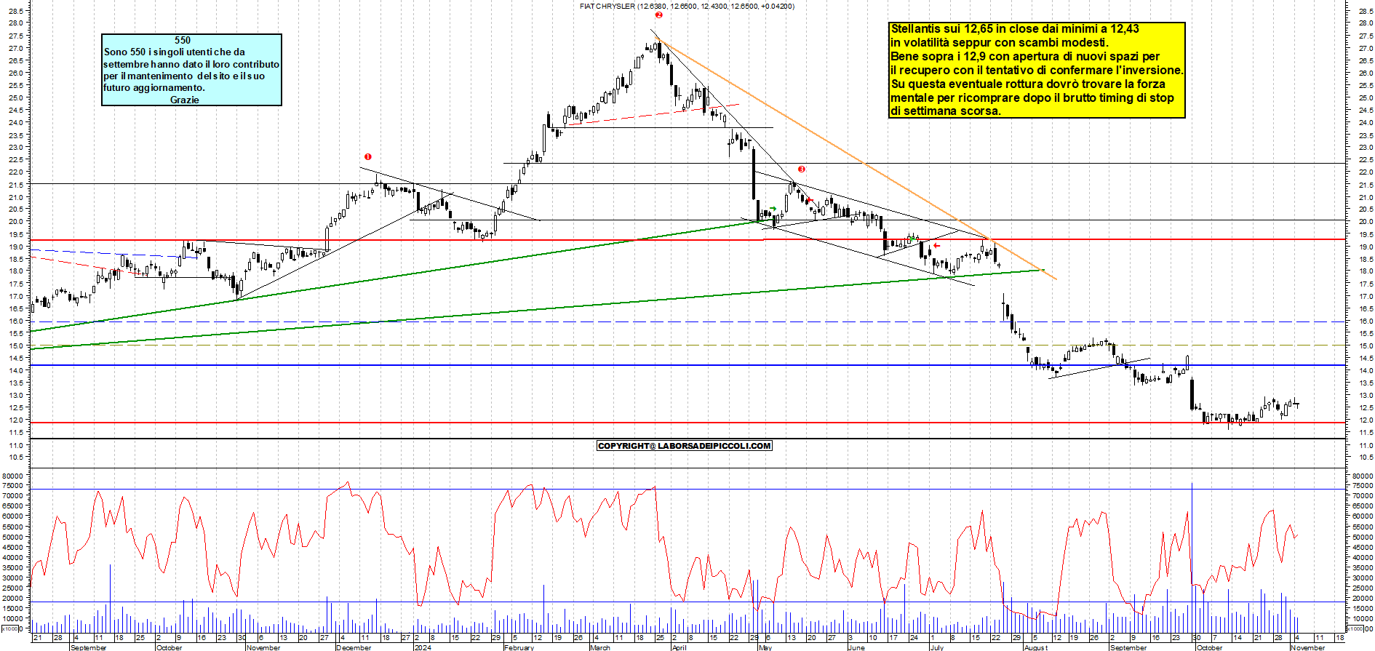Image resolution: width=1375 pixels, height=651 pixels.
Task: Click 'Su questa eventuale rottura' line
Action: (1028, 84)
